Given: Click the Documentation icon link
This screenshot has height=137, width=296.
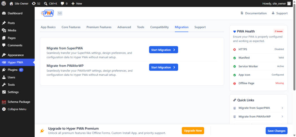Looking at the screenshot, I should 242,13.
